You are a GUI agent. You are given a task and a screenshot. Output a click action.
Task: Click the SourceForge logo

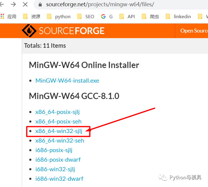coord(63,31)
